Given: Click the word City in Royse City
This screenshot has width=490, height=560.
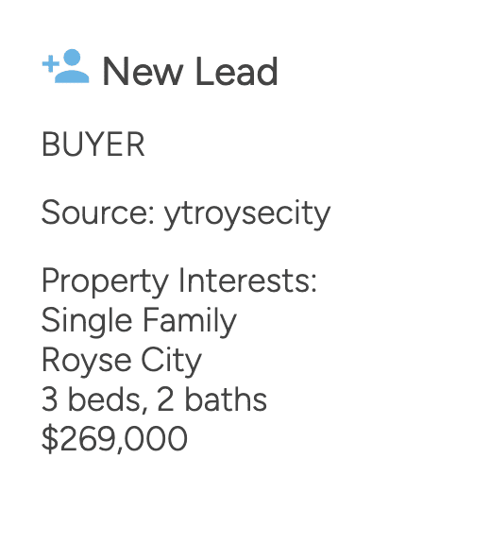Looking at the screenshot, I should click(172, 362).
